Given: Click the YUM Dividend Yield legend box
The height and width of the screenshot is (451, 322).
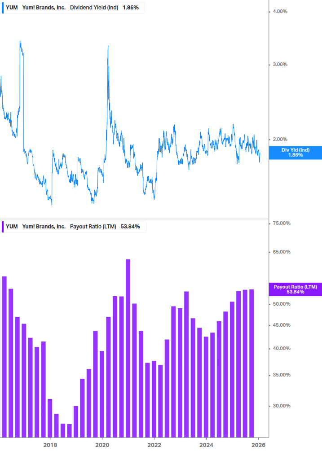Looking at the screenshot, I should coord(73,8).
